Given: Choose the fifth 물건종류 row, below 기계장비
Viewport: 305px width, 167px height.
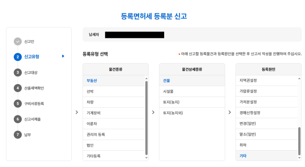Looking at the screenshot, I should pyautogui.click(x=114, y=124).
